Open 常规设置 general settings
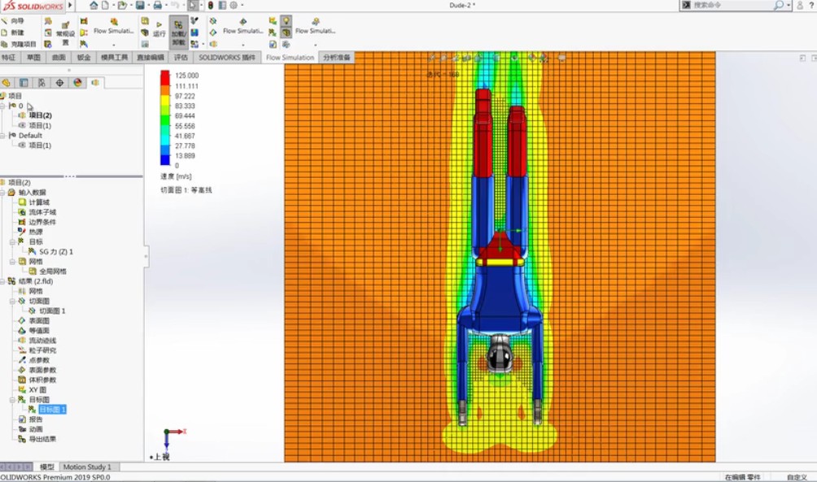 (x=66, y=33)
